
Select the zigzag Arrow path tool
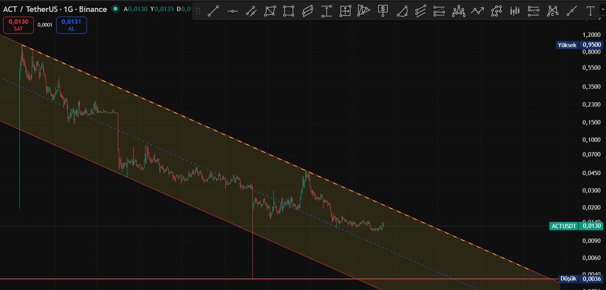coord(477,11)
